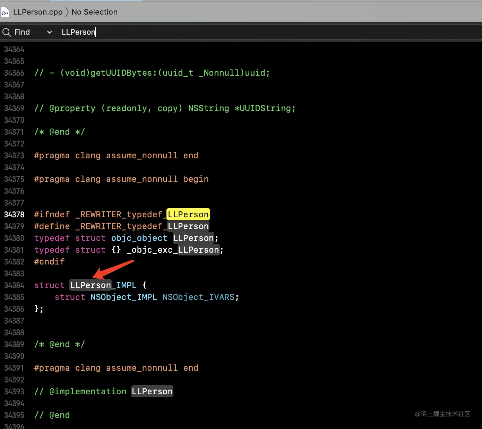Click line number 34378 in the gutter
482x429 pixels.
[x=14, y=214]
